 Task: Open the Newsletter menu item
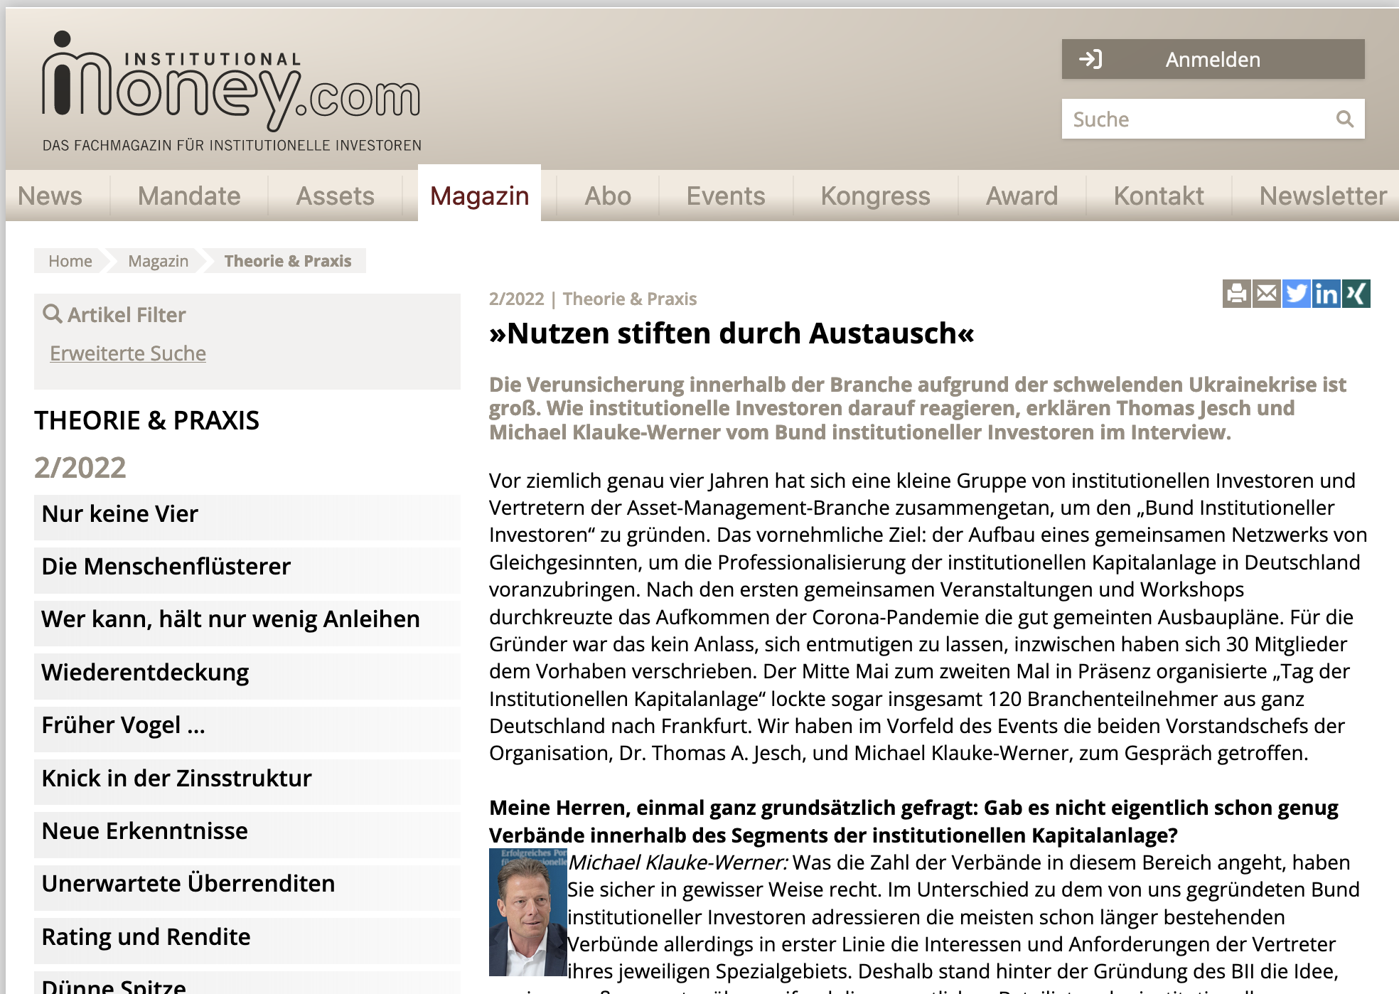coord(1323,196)
